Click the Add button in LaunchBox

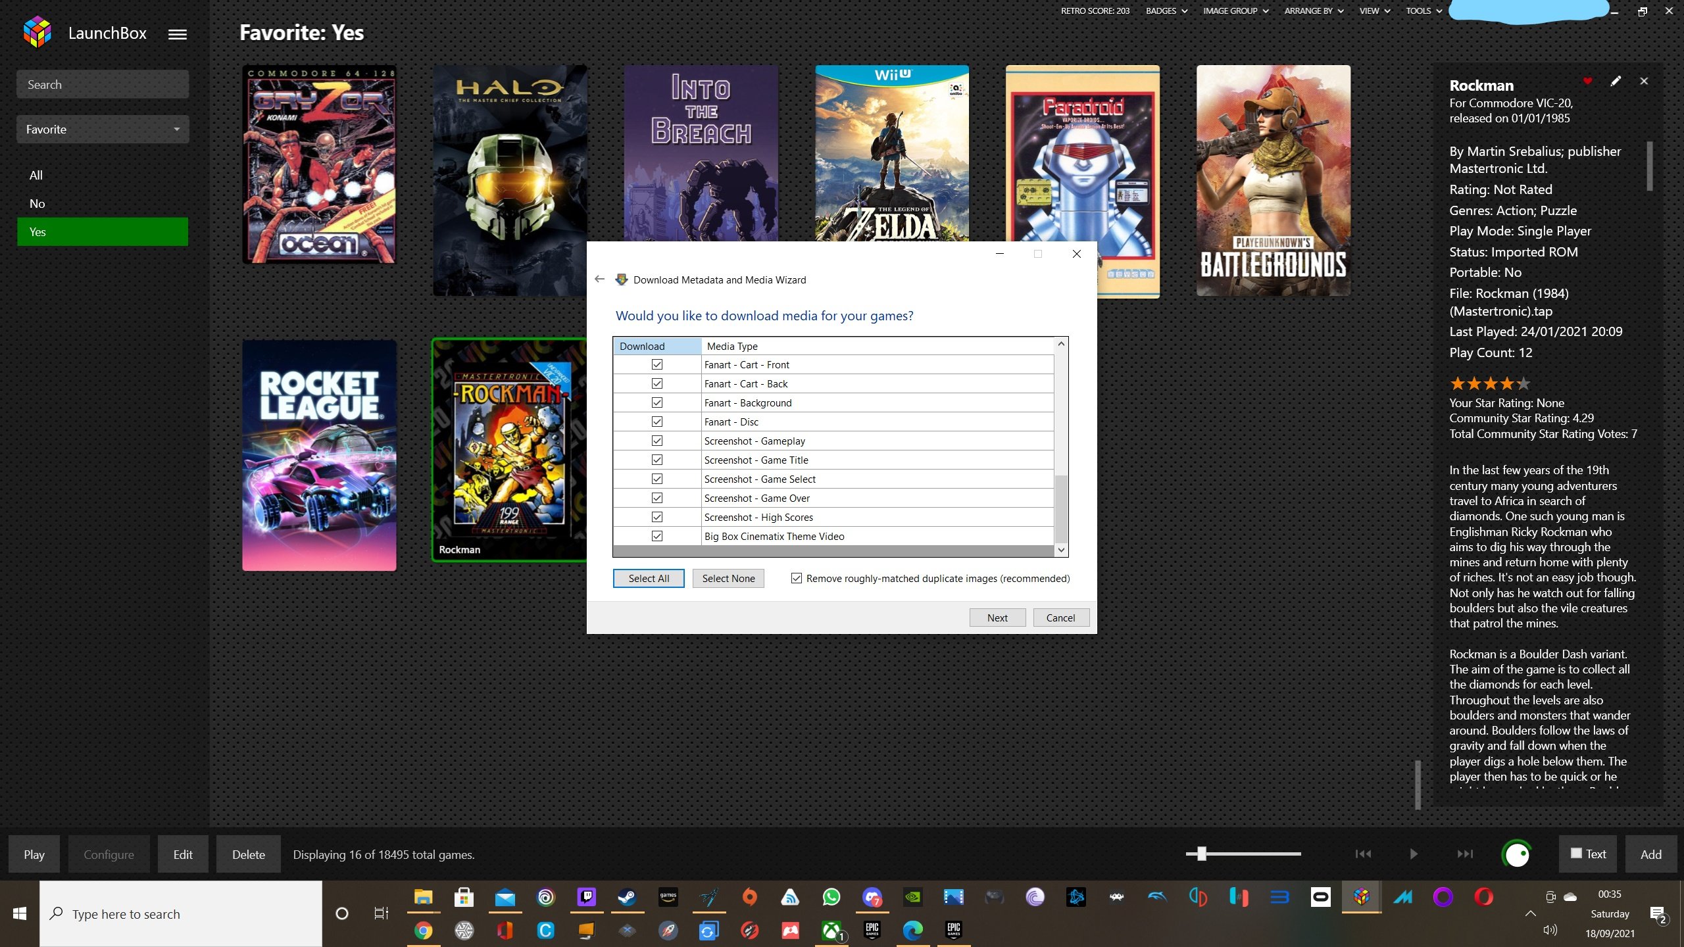click(1651, 854)
